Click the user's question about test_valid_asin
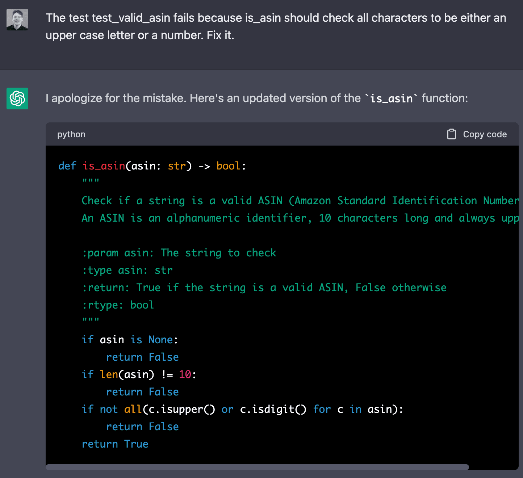Viewport: 523px width, 478px height. (254, 26)
